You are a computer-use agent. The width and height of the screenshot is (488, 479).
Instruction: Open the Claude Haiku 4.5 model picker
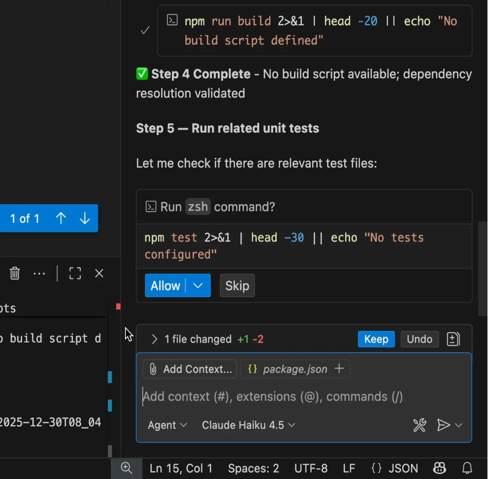[x=247, y=425]
